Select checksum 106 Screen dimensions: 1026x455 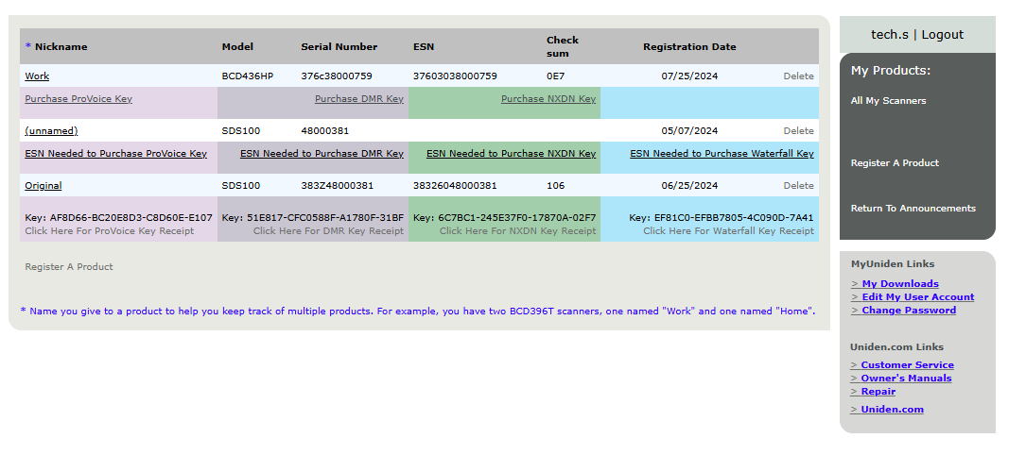[555, 185]
